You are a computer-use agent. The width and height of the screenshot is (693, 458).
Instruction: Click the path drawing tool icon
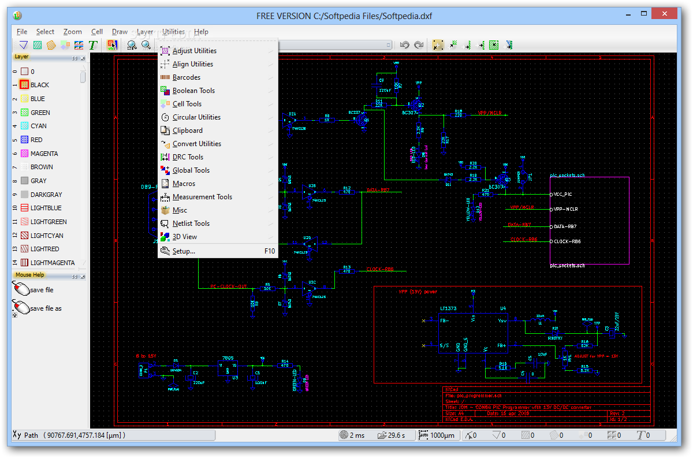tap(23, 45)
